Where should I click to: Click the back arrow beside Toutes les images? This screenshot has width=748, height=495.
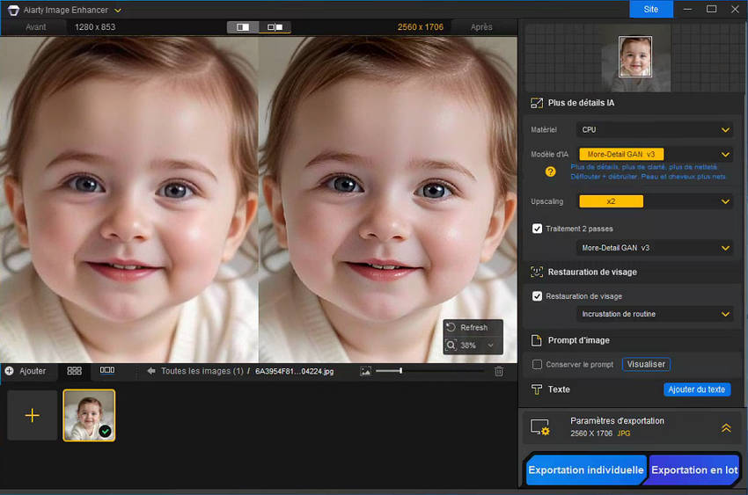click(x=151, y=371)
